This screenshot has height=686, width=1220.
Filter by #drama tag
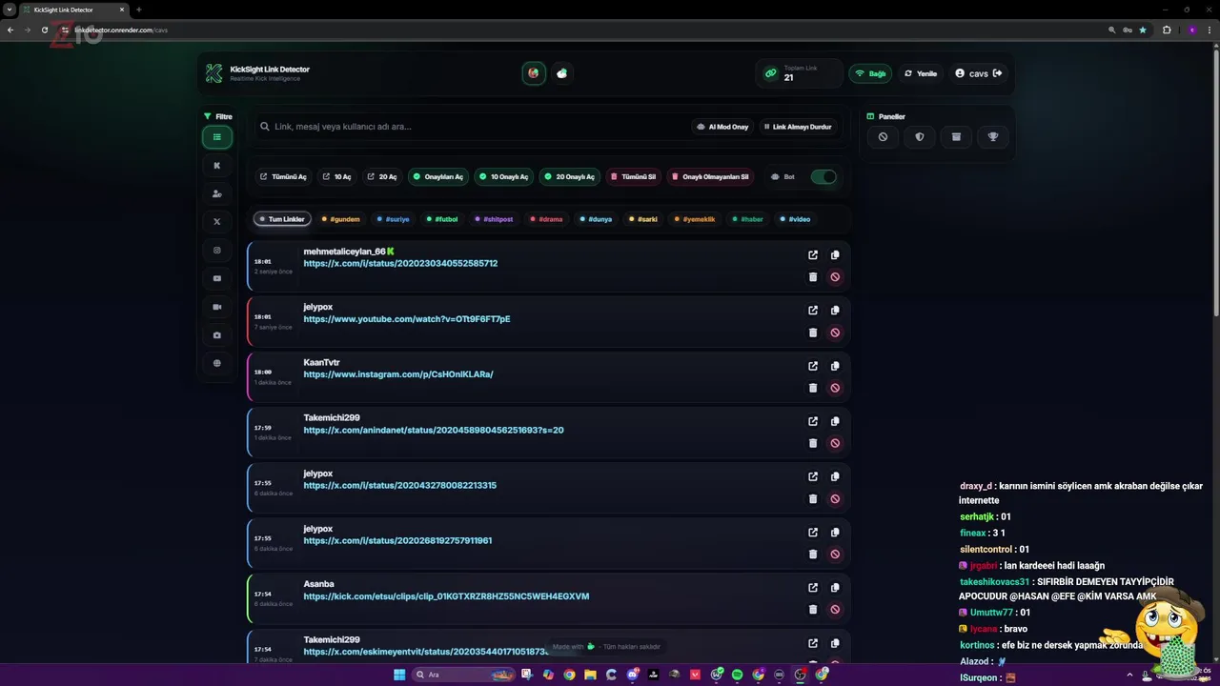tap(546, 219)
